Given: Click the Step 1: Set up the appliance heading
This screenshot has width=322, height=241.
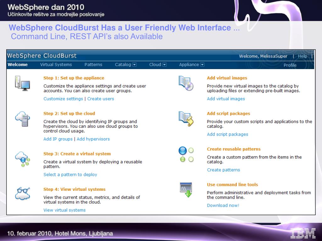Looking at the screenshot, I should 74,78.
